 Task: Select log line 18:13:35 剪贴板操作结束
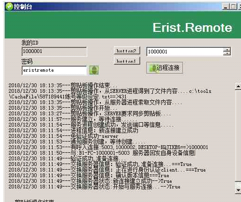(x=63, y=85)
